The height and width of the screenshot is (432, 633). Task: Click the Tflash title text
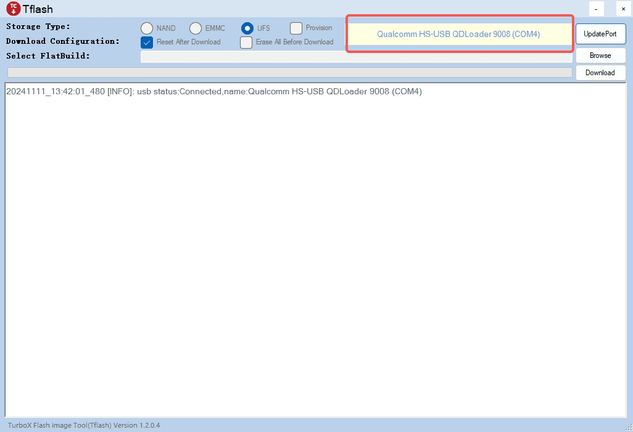tap(38, 9)
